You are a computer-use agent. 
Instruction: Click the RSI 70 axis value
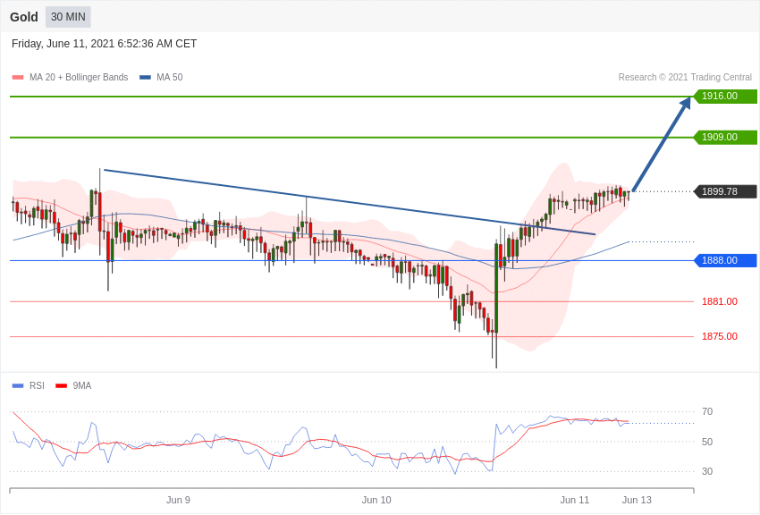(707, 412)
